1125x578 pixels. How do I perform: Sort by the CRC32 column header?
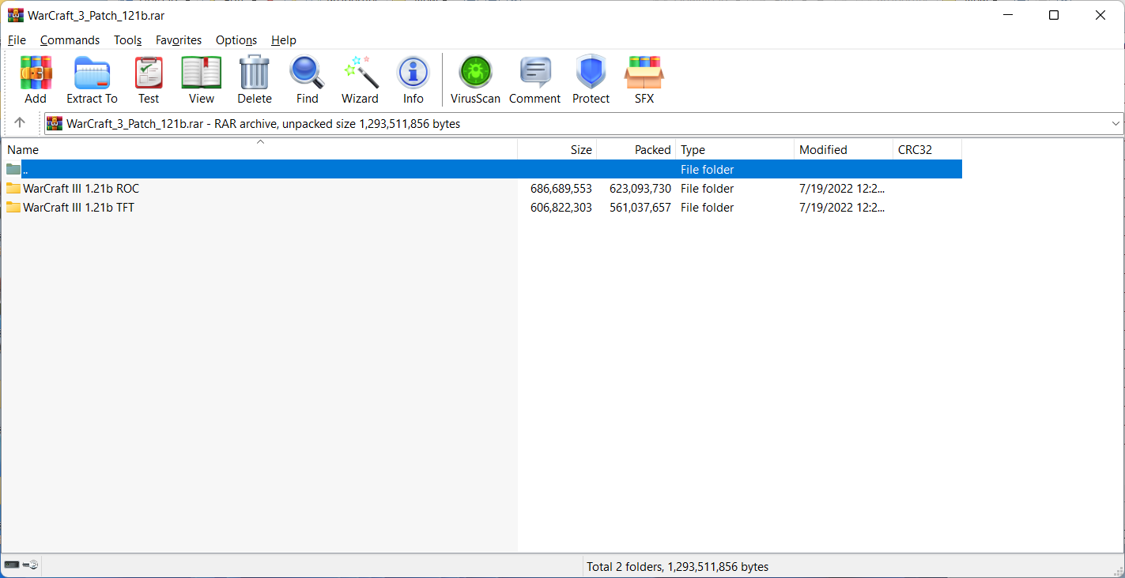[x=927, y=149]
